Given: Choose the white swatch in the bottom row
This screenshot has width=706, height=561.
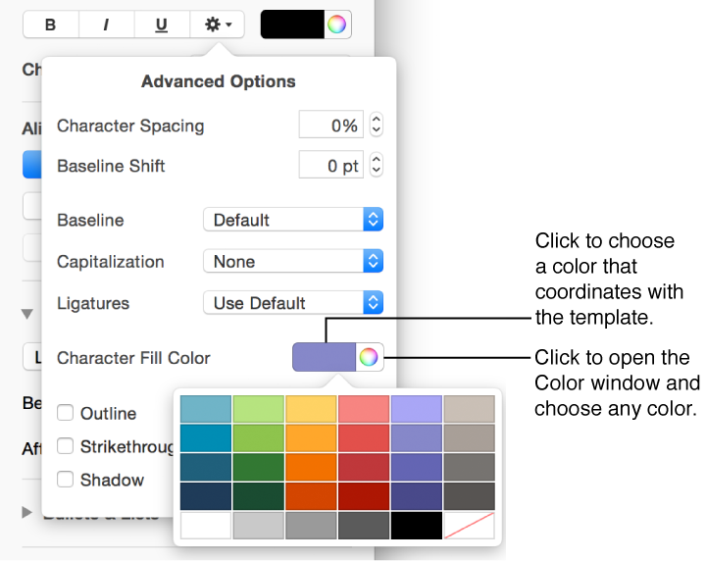Looking at the screenshot, I should 206,526.
